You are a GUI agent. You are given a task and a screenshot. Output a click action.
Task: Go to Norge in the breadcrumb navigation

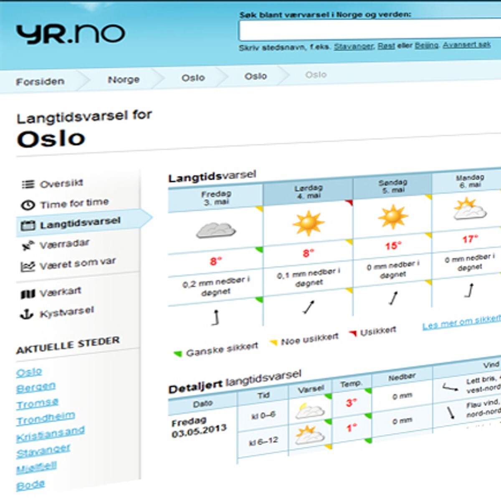(124, 80)
